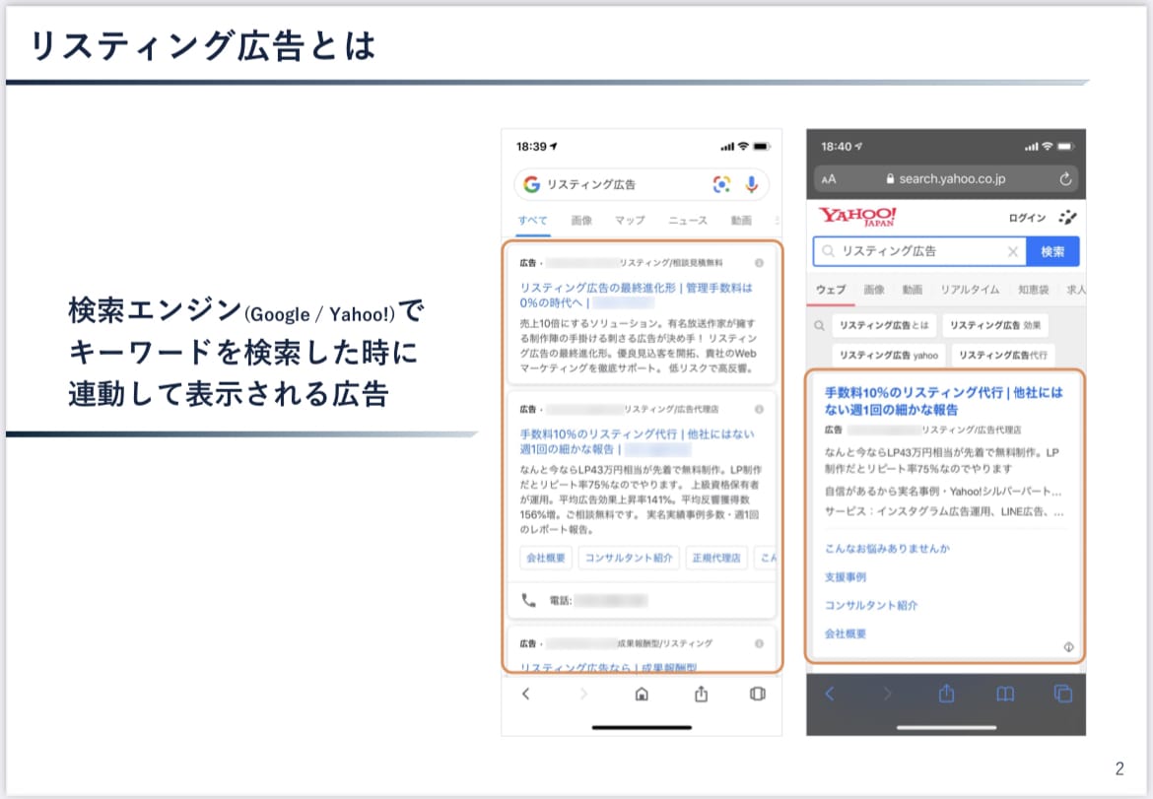Tap Safari address bar search.yahoo.co.jp
This screenshot has height=799, width=1153.
tap(946, 178)
